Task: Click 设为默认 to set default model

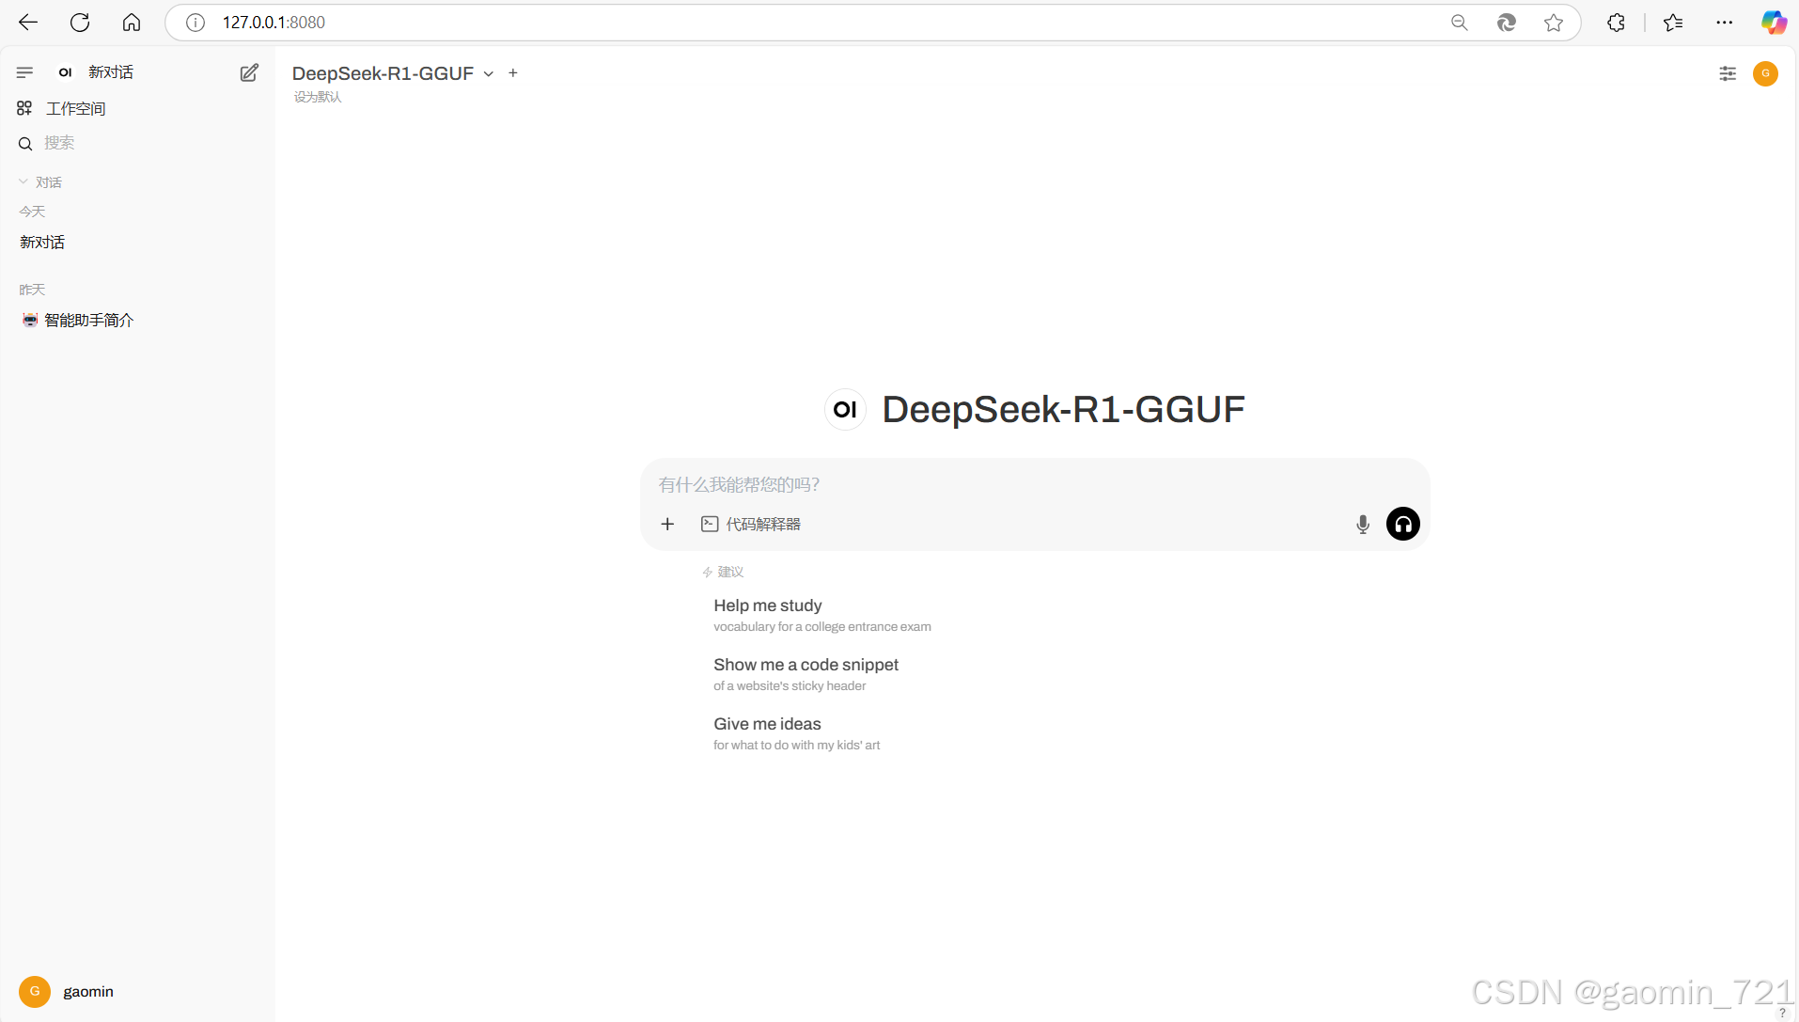Action: pos(318,97)
